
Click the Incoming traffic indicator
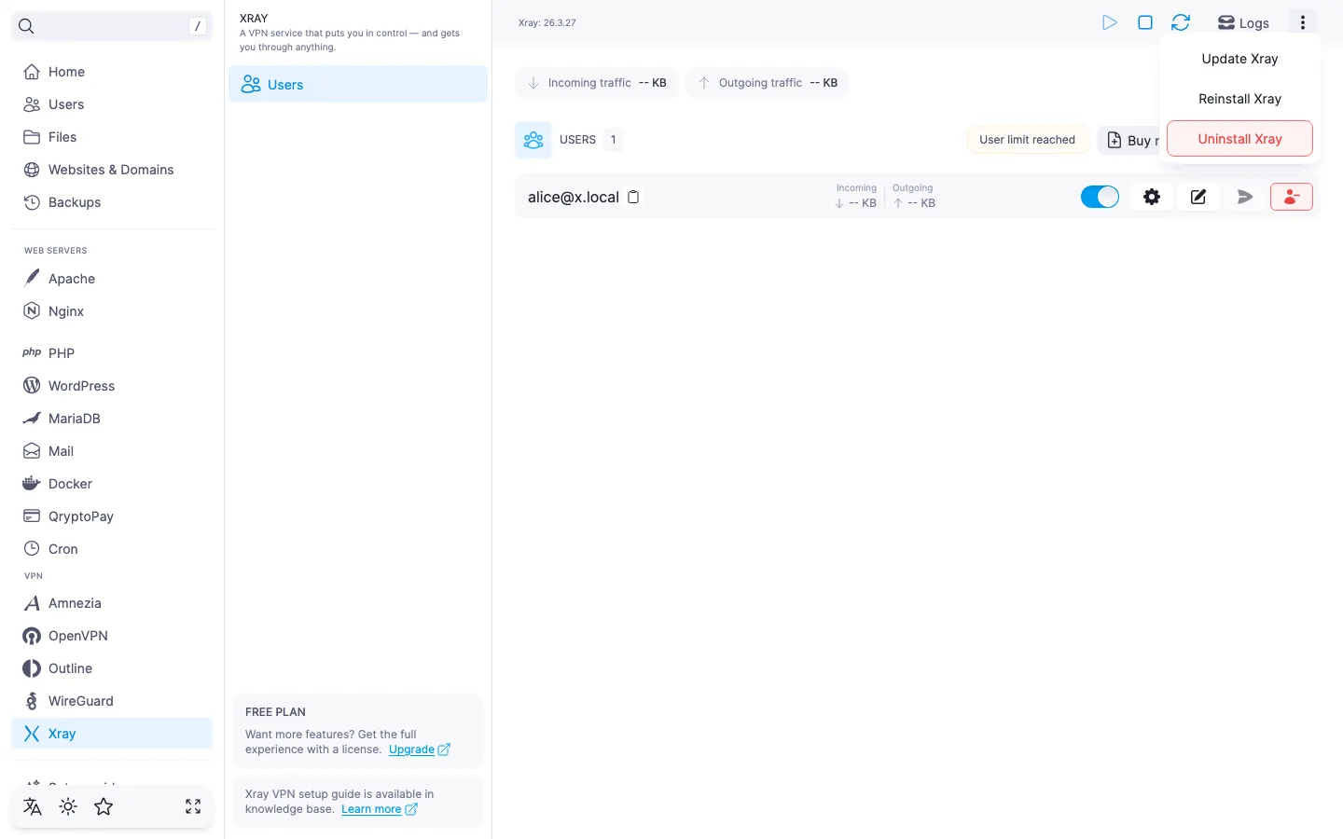tap(597, 83)
